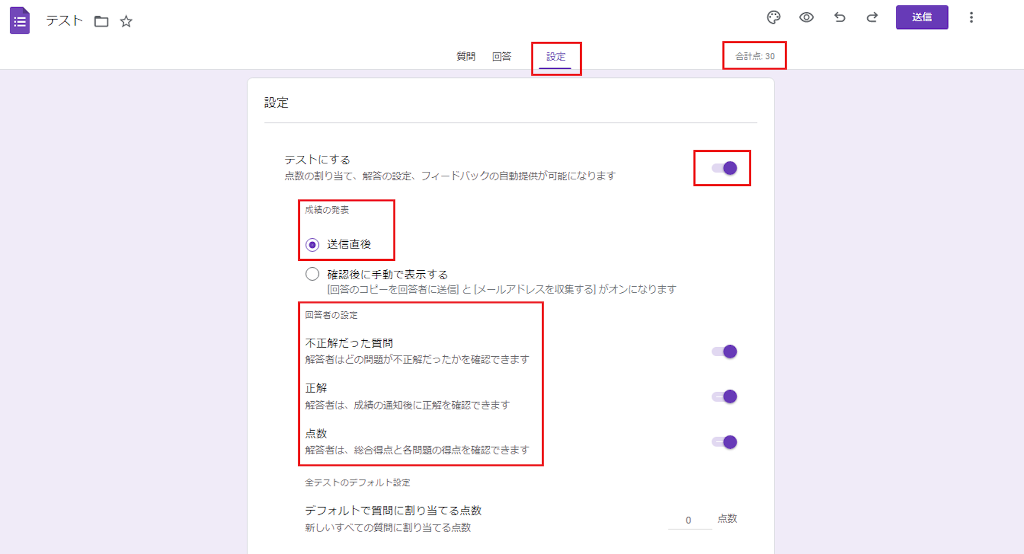This screenshot has width=1024, height=554.
Task: Open the three-dot more options menu
Action: pyautogui.click(x=971, y=17)
